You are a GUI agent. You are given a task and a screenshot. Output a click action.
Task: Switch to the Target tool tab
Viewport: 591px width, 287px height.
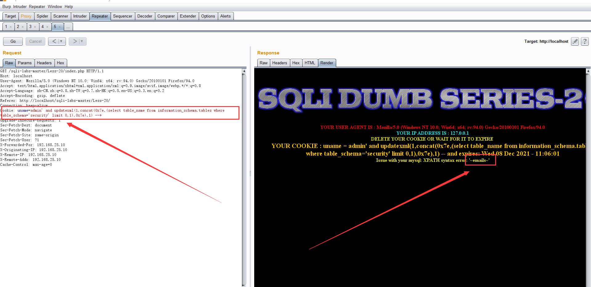pos(10,16)
